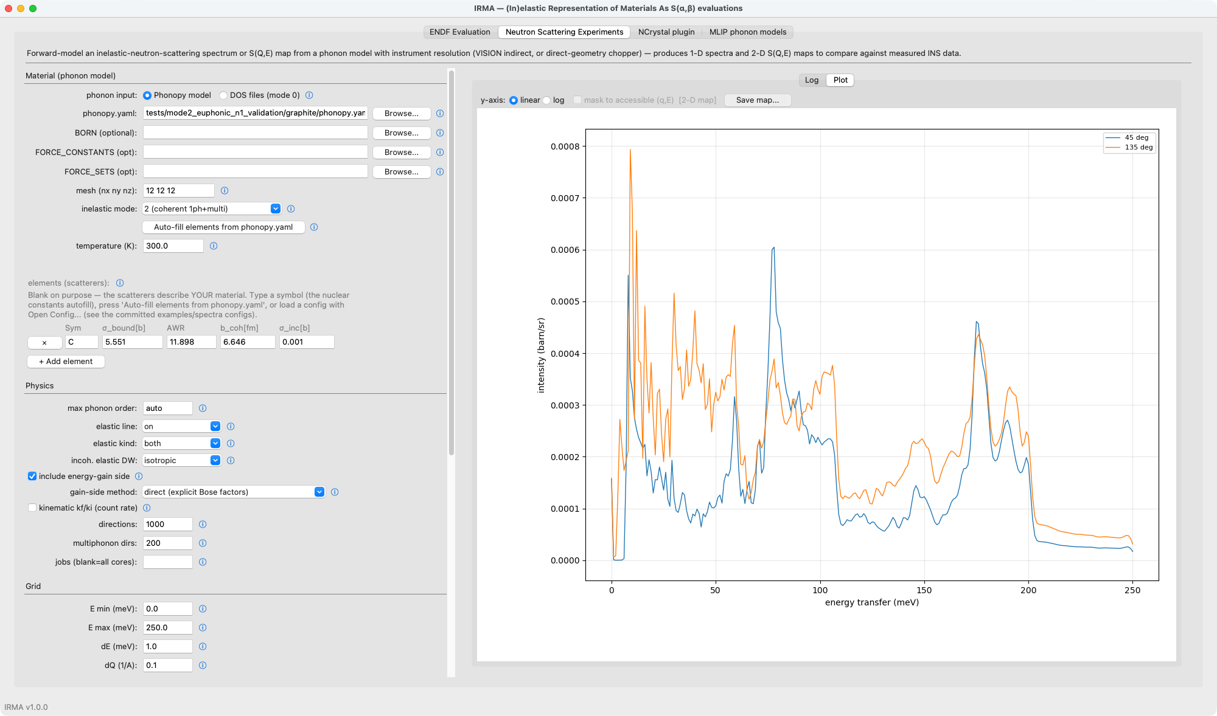Screen dimensions: 1217x716
Task: Open info icon beside temperature field
Action: coord(214,246)
